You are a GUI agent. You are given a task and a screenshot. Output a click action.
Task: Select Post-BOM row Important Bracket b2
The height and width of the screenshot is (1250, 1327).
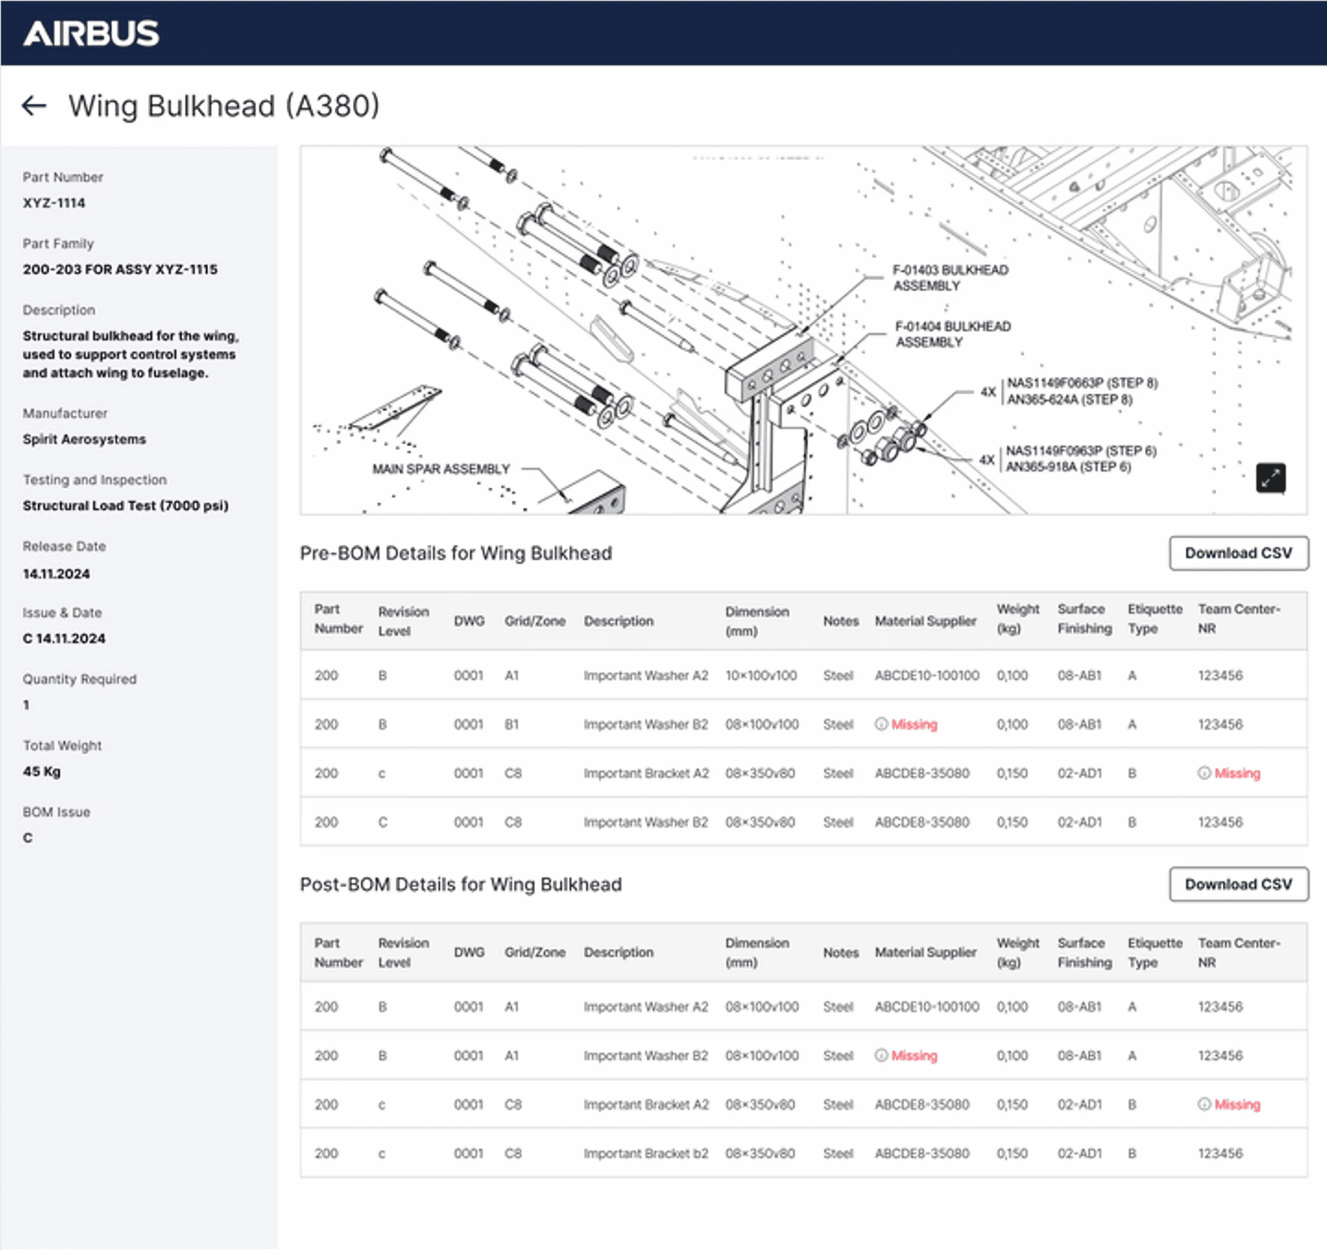tap(645, 1153)
